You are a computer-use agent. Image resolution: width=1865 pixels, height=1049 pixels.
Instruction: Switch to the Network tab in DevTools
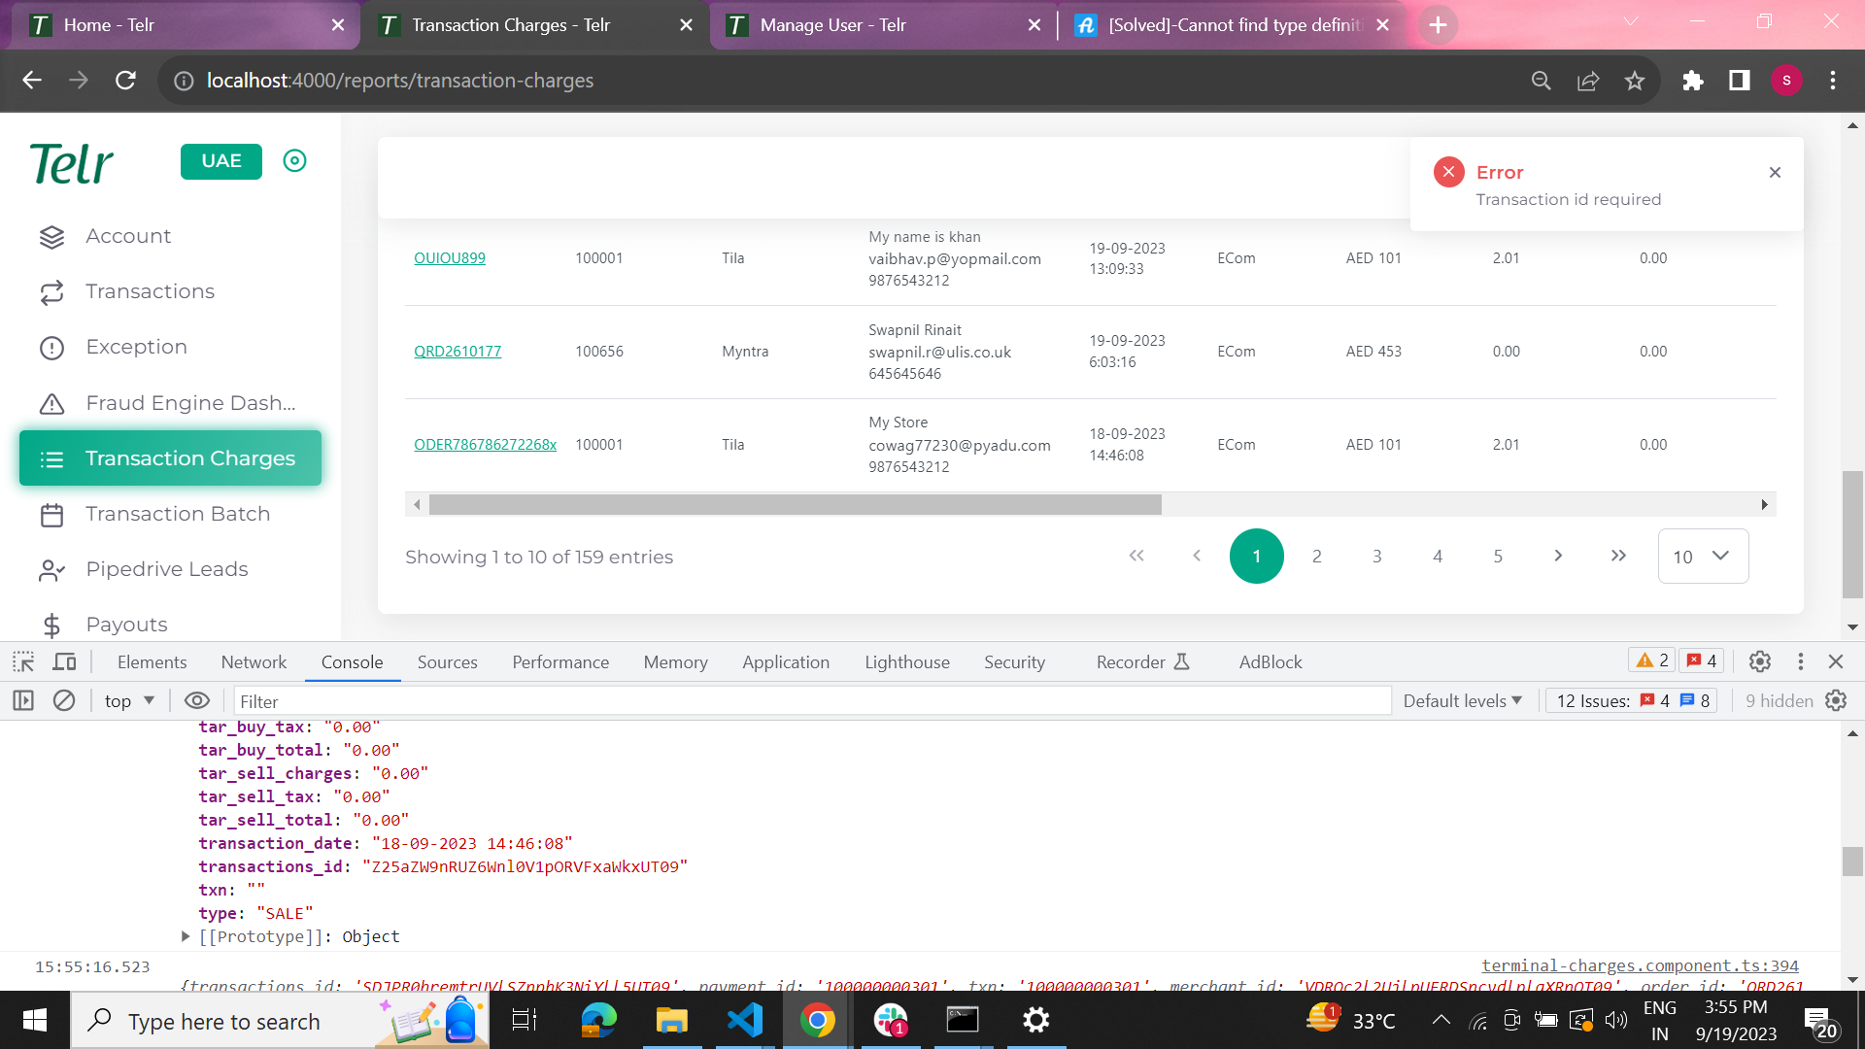pyautogui.click(x=254, y=661)
